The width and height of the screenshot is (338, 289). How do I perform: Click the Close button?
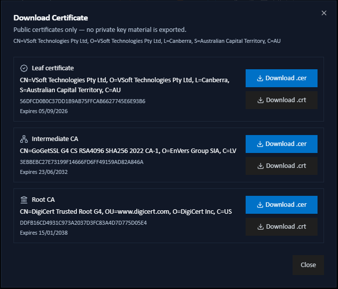[308, 265]
